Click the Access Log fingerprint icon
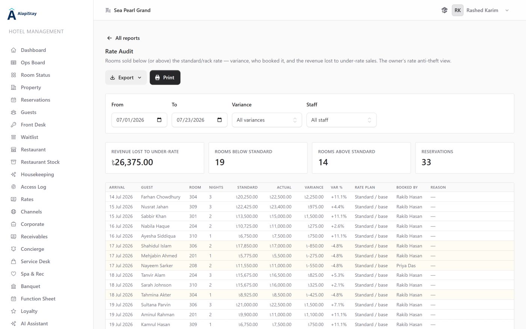The image size is (526, 329). 14,186
